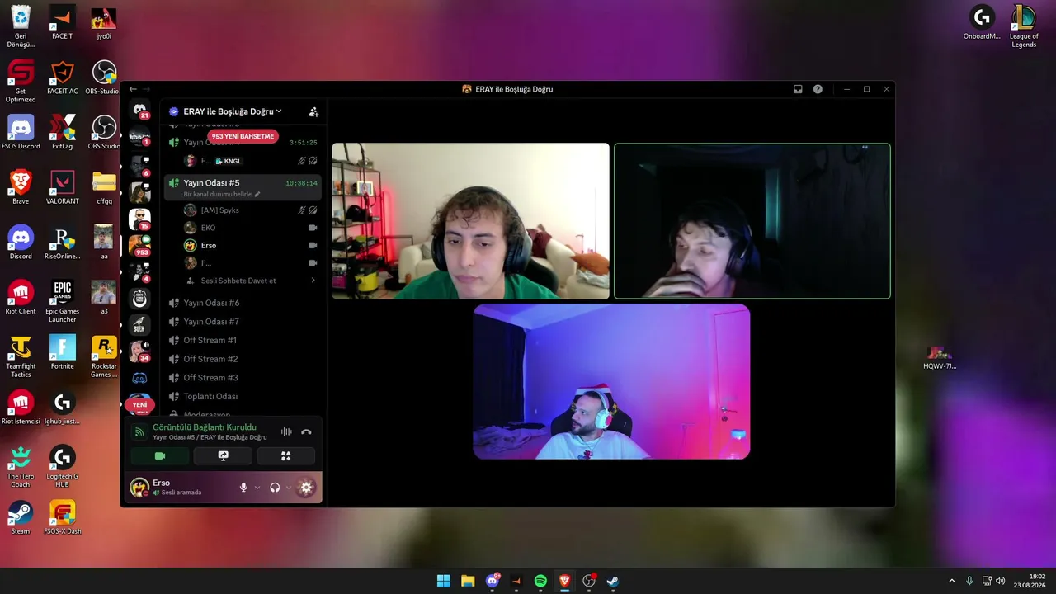Open the Logitech G HUB desktop shortcut

62,466
